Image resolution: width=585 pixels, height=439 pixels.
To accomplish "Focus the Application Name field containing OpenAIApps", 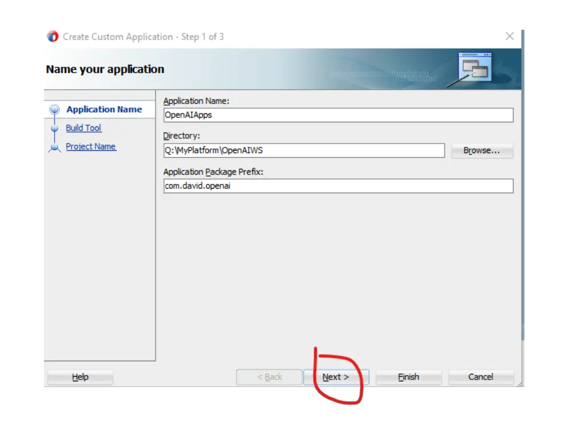I will tap(338, 115).
